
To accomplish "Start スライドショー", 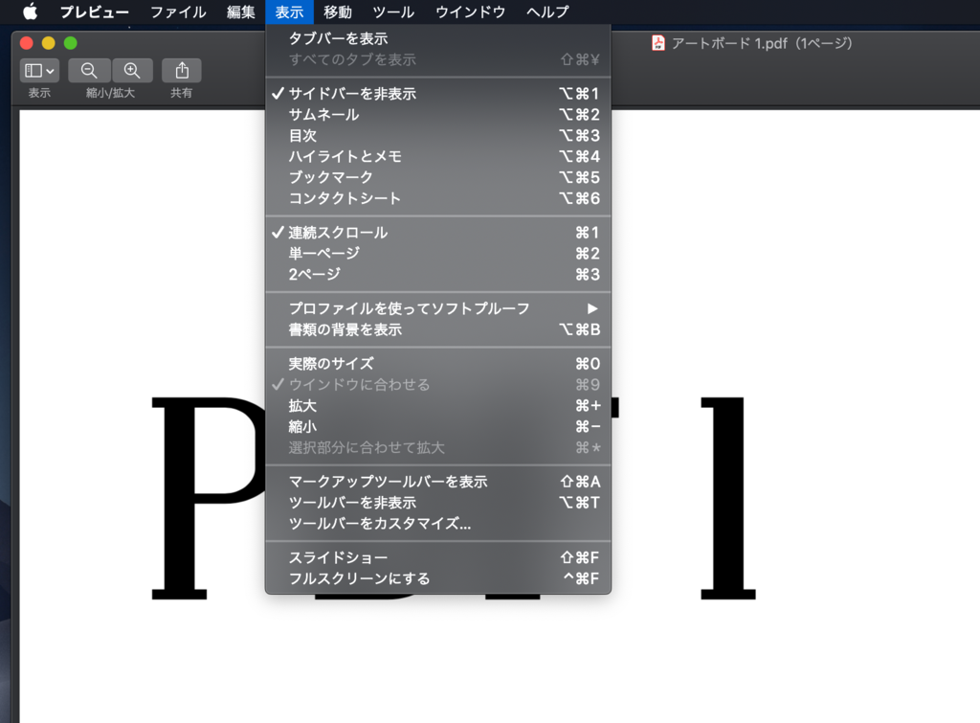I will coord(438,558).
